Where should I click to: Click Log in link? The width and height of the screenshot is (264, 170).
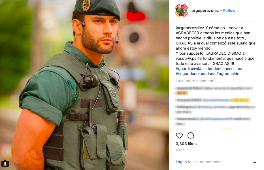(x=181, y=162)
